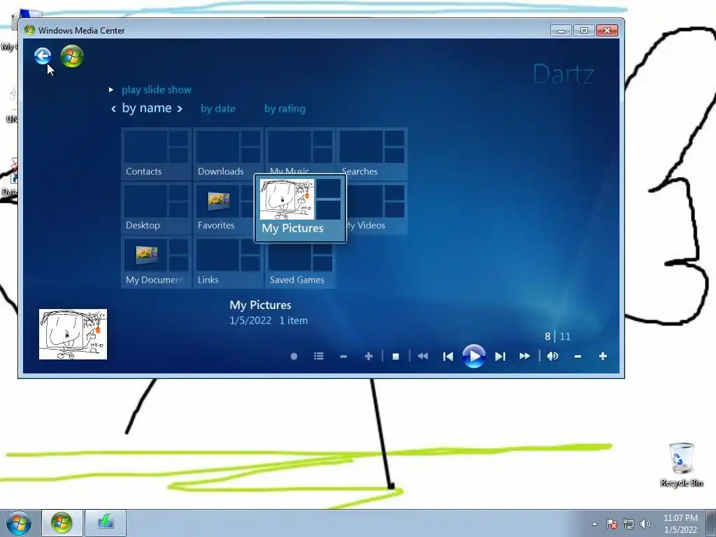Sort pictures by rating
The height and width of the screenshot is (537, 716).
point(285,108)
